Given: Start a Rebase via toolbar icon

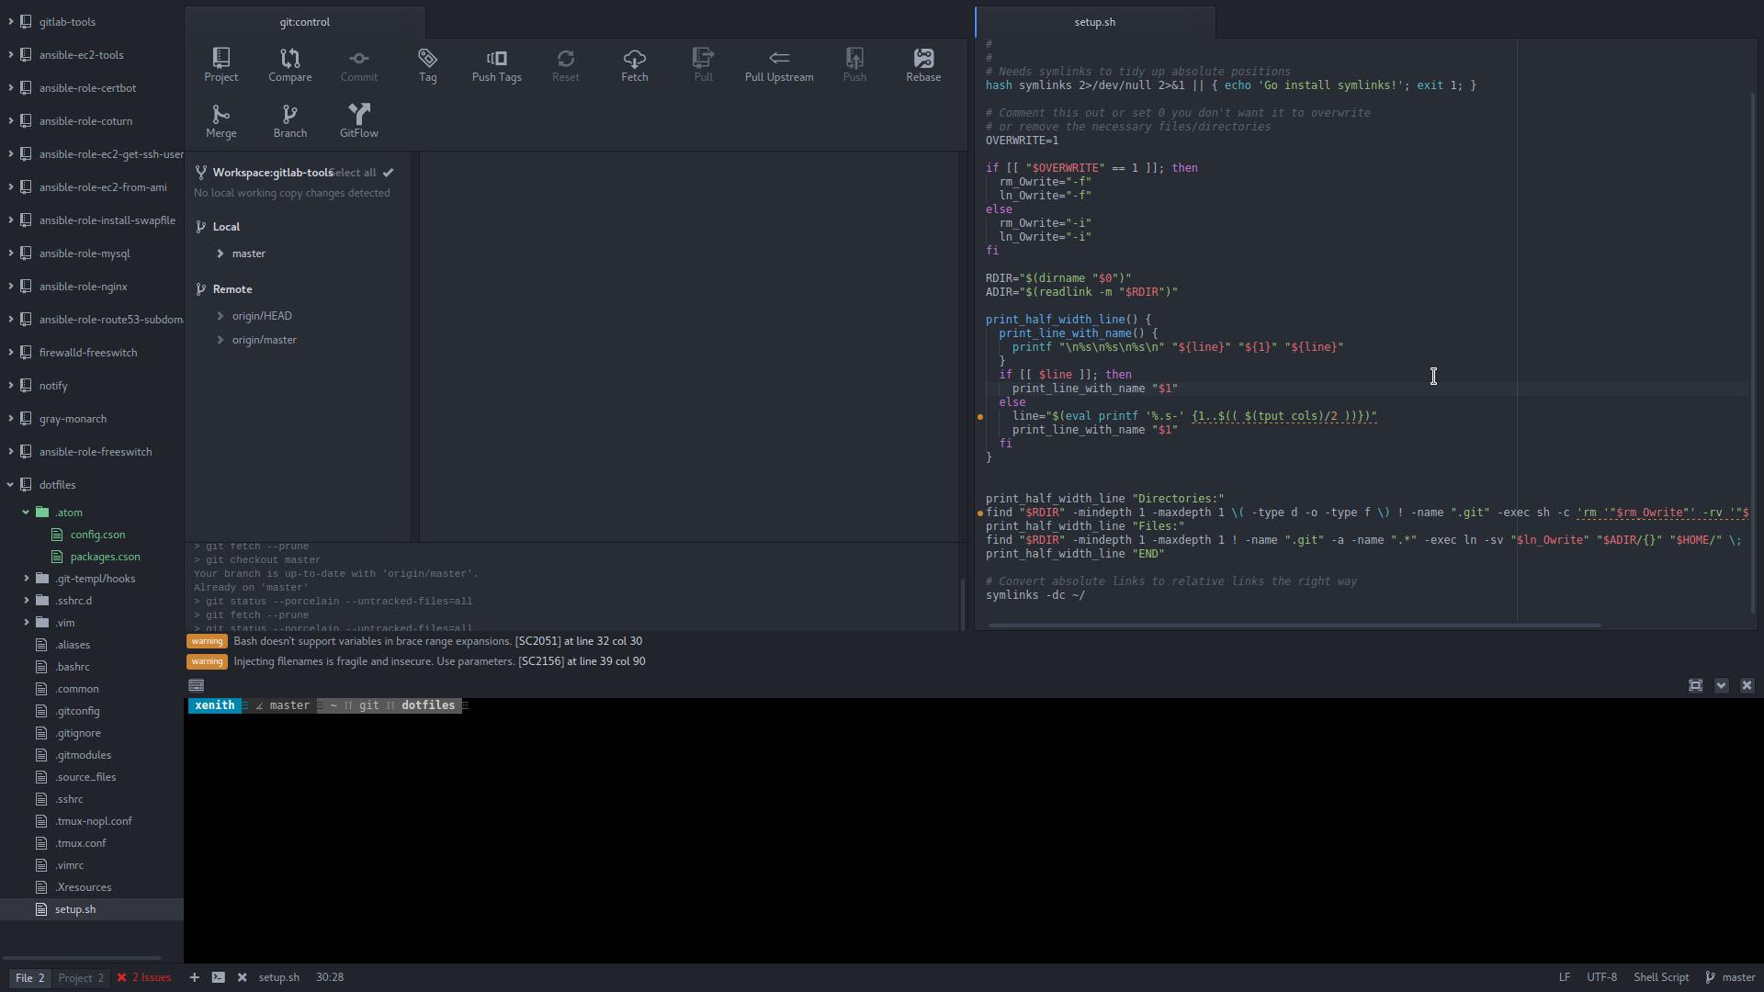Looking at the screenshot, I should point(923,65).
